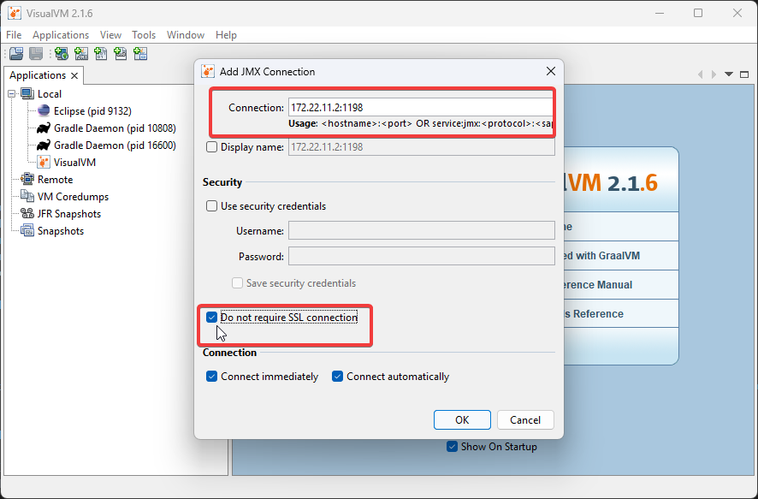
Task: Select the VisualVM application node
Action: click(x=74, y=163)
